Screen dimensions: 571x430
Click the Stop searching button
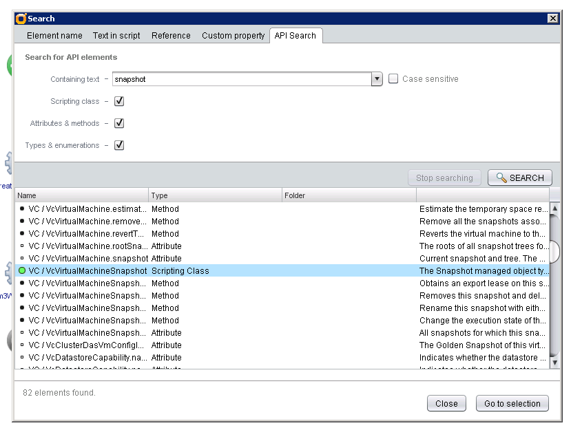(x=444, y=178)
